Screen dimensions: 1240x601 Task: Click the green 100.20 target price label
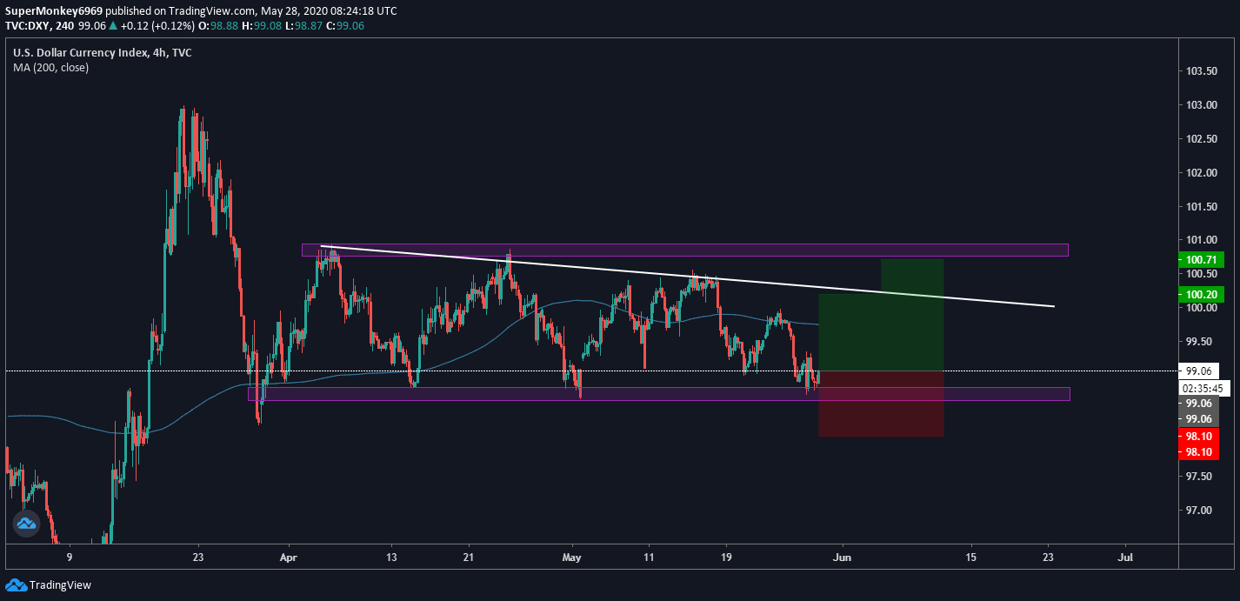coord(1200,294)
